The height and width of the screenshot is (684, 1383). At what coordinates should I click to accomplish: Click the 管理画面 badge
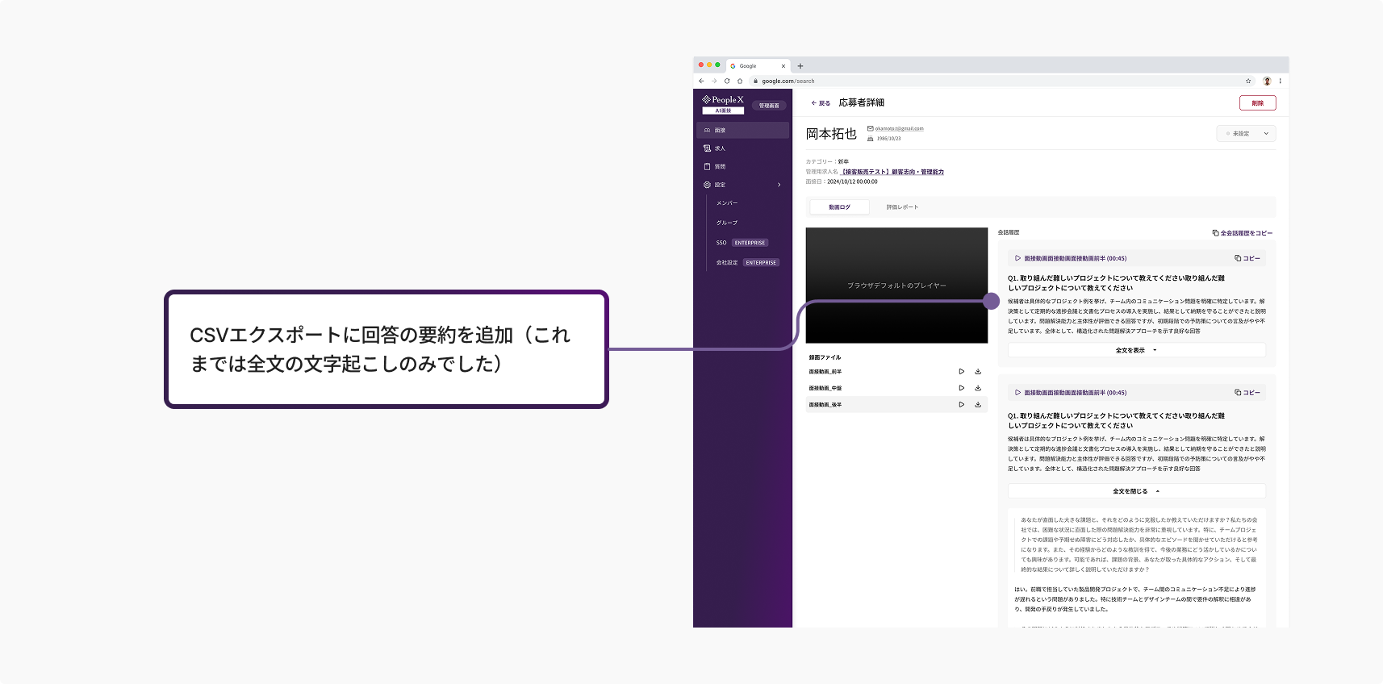[x=769, y=106]
